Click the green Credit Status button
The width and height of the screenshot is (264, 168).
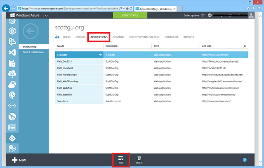pyautogui.click(x=130, y=15)
